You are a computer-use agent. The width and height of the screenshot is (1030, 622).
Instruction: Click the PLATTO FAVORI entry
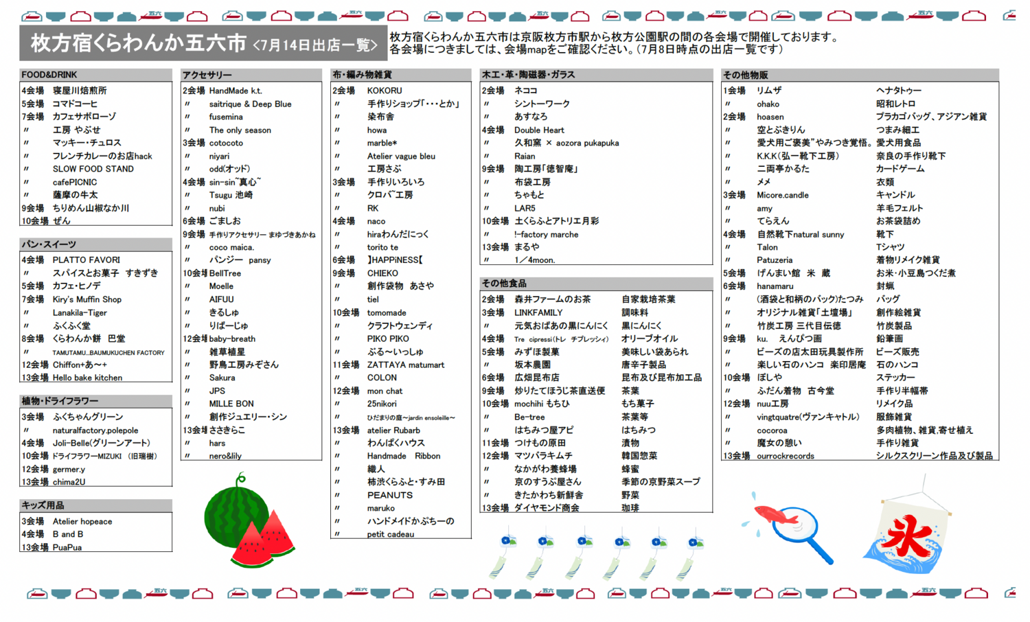click(x=87, y=260)
